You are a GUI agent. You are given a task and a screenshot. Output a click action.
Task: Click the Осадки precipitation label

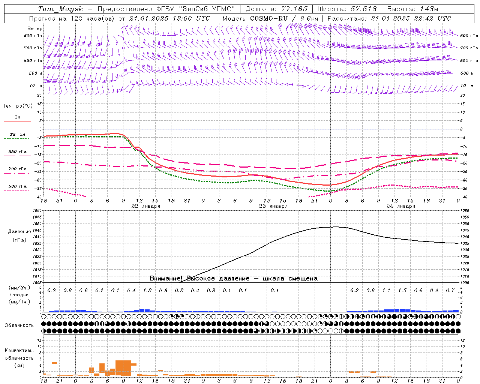19,295
